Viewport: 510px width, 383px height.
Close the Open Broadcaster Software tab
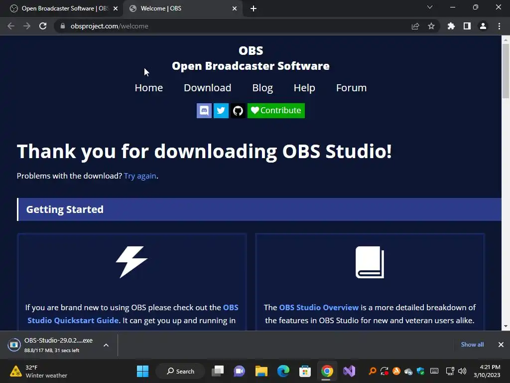pos(116,8)
